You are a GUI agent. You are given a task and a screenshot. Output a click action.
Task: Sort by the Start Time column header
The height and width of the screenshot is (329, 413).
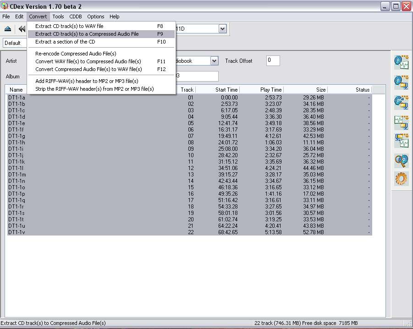[217, 90]
